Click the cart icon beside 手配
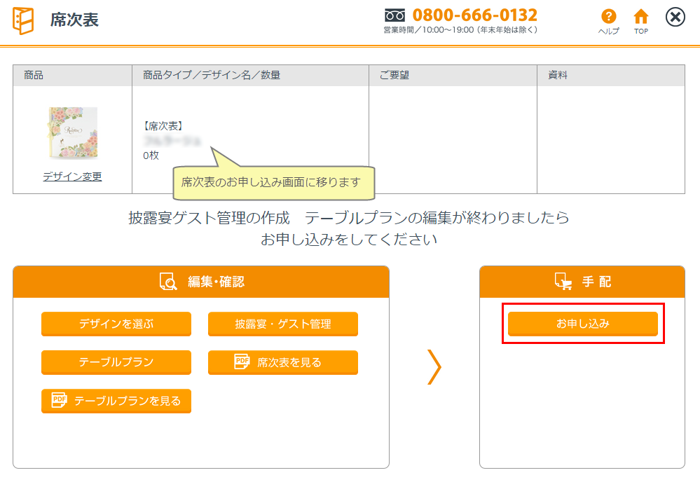 (563, 282)
